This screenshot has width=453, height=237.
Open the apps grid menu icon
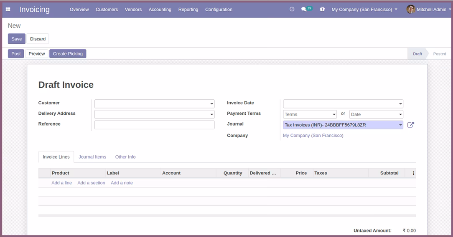tap(8, 9)
